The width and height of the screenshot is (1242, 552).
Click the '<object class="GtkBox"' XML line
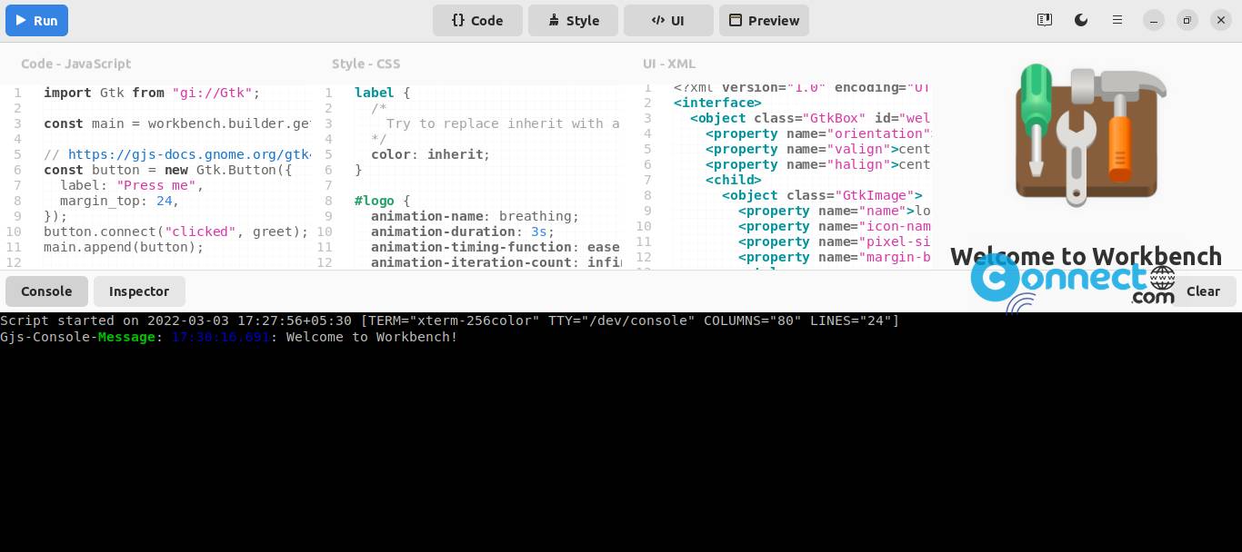(810, 118)
